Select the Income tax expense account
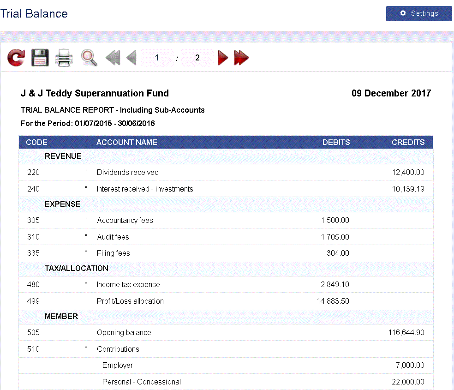 (x=128, y=284)
